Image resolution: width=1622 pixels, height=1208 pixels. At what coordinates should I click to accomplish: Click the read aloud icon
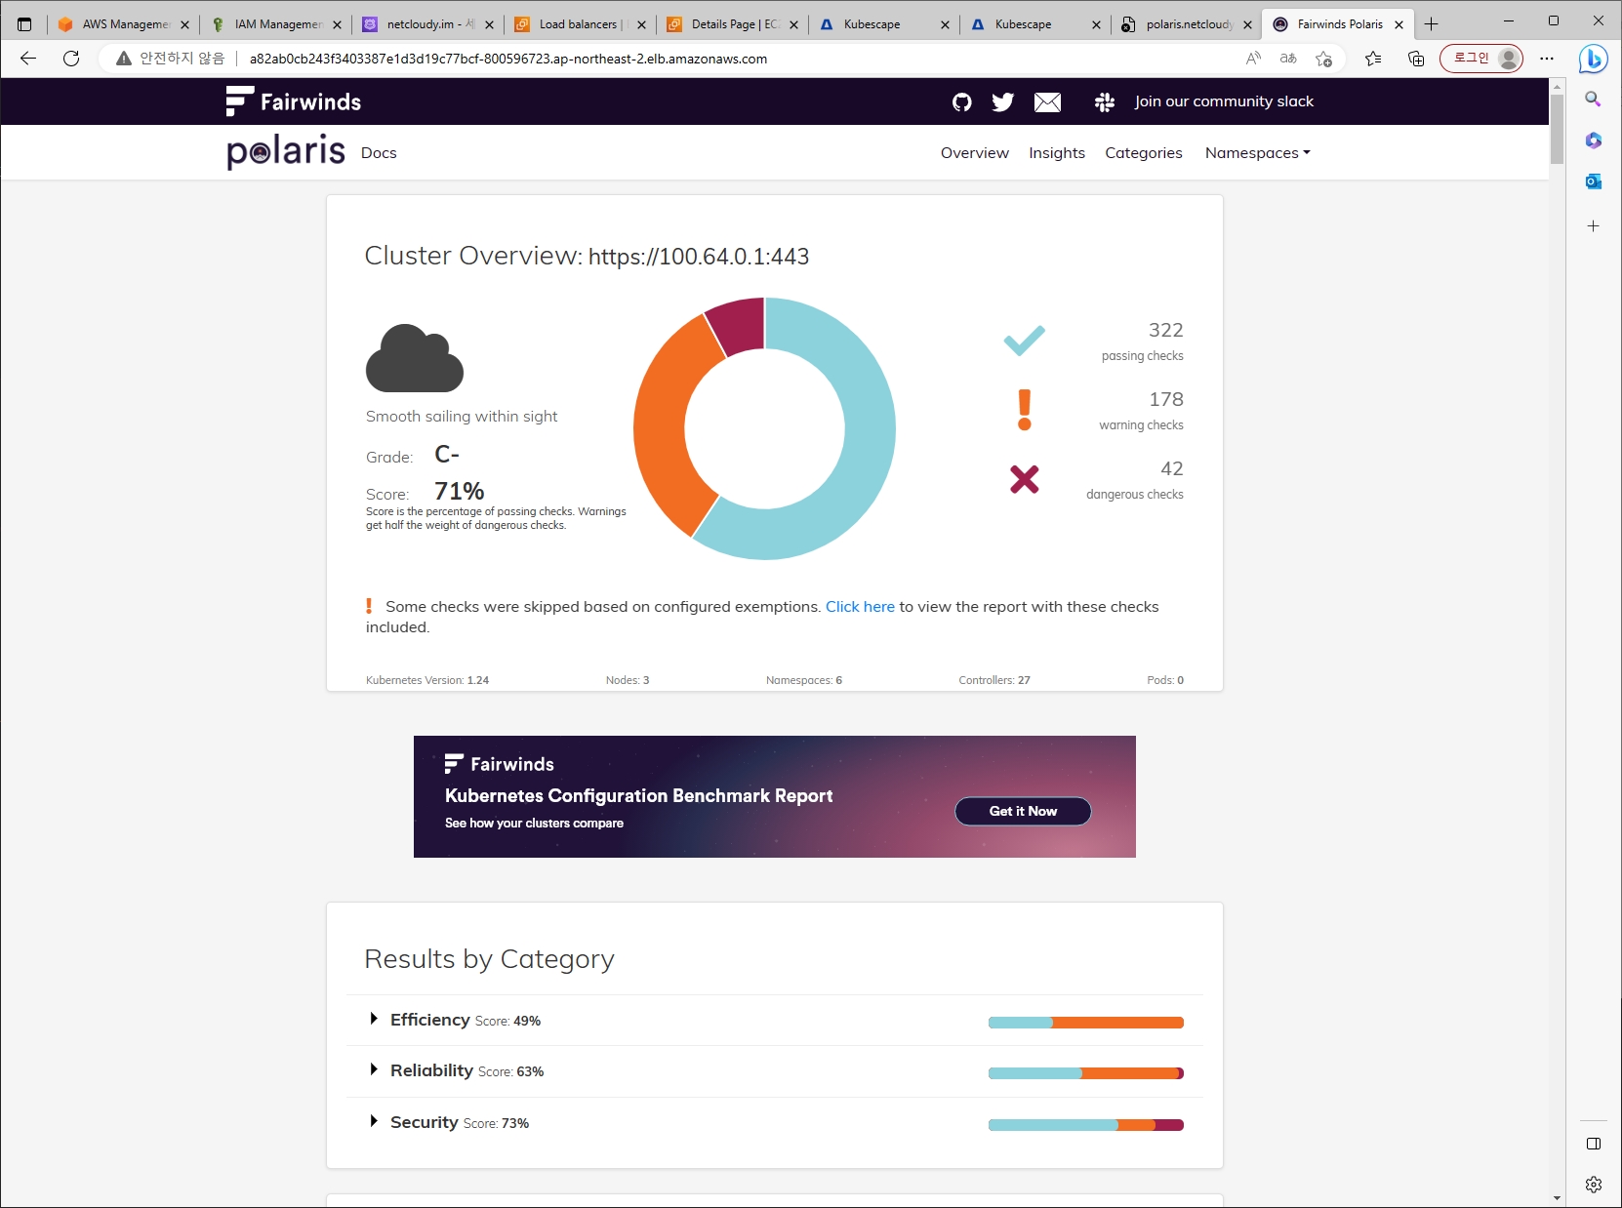tap(1253, 59)
